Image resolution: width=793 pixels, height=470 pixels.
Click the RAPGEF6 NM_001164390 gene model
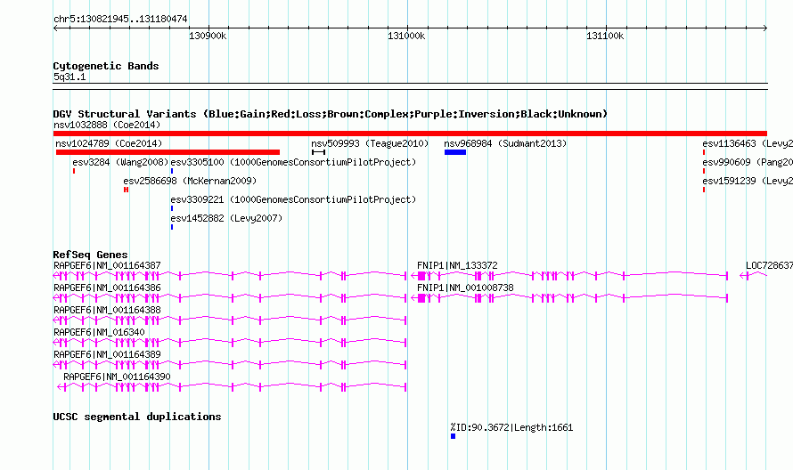coord(233,386)
